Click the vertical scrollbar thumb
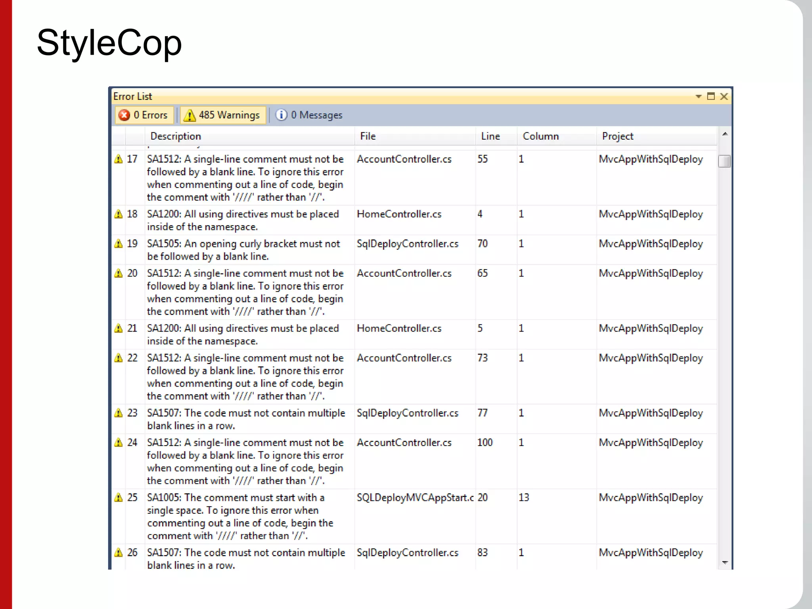The width and height of the screenshot is (812, 609). [x=724, y=161]
